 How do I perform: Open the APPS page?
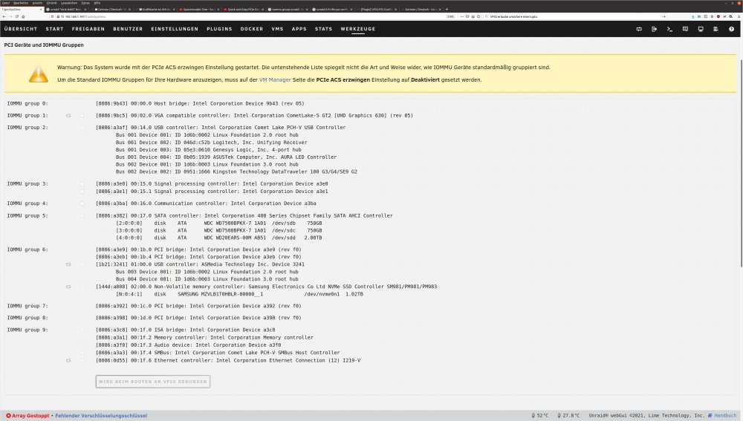pyautogui.click(x=299, y=29)
